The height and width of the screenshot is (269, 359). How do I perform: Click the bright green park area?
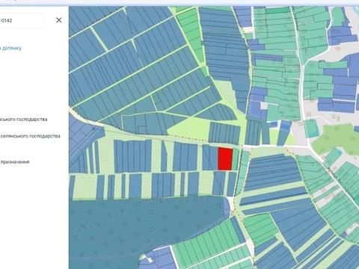point(337,140)
